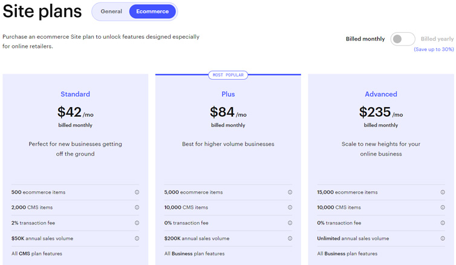
Task: Click the MOST POPULAR badge
Action: click(228, 75)
